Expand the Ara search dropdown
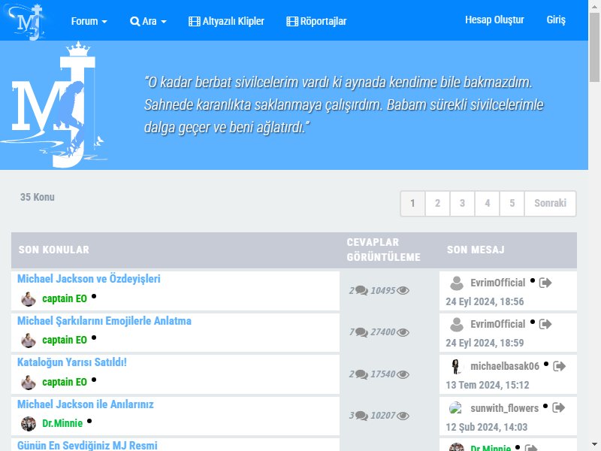The image size is (601, 451). tap(148, 21)
